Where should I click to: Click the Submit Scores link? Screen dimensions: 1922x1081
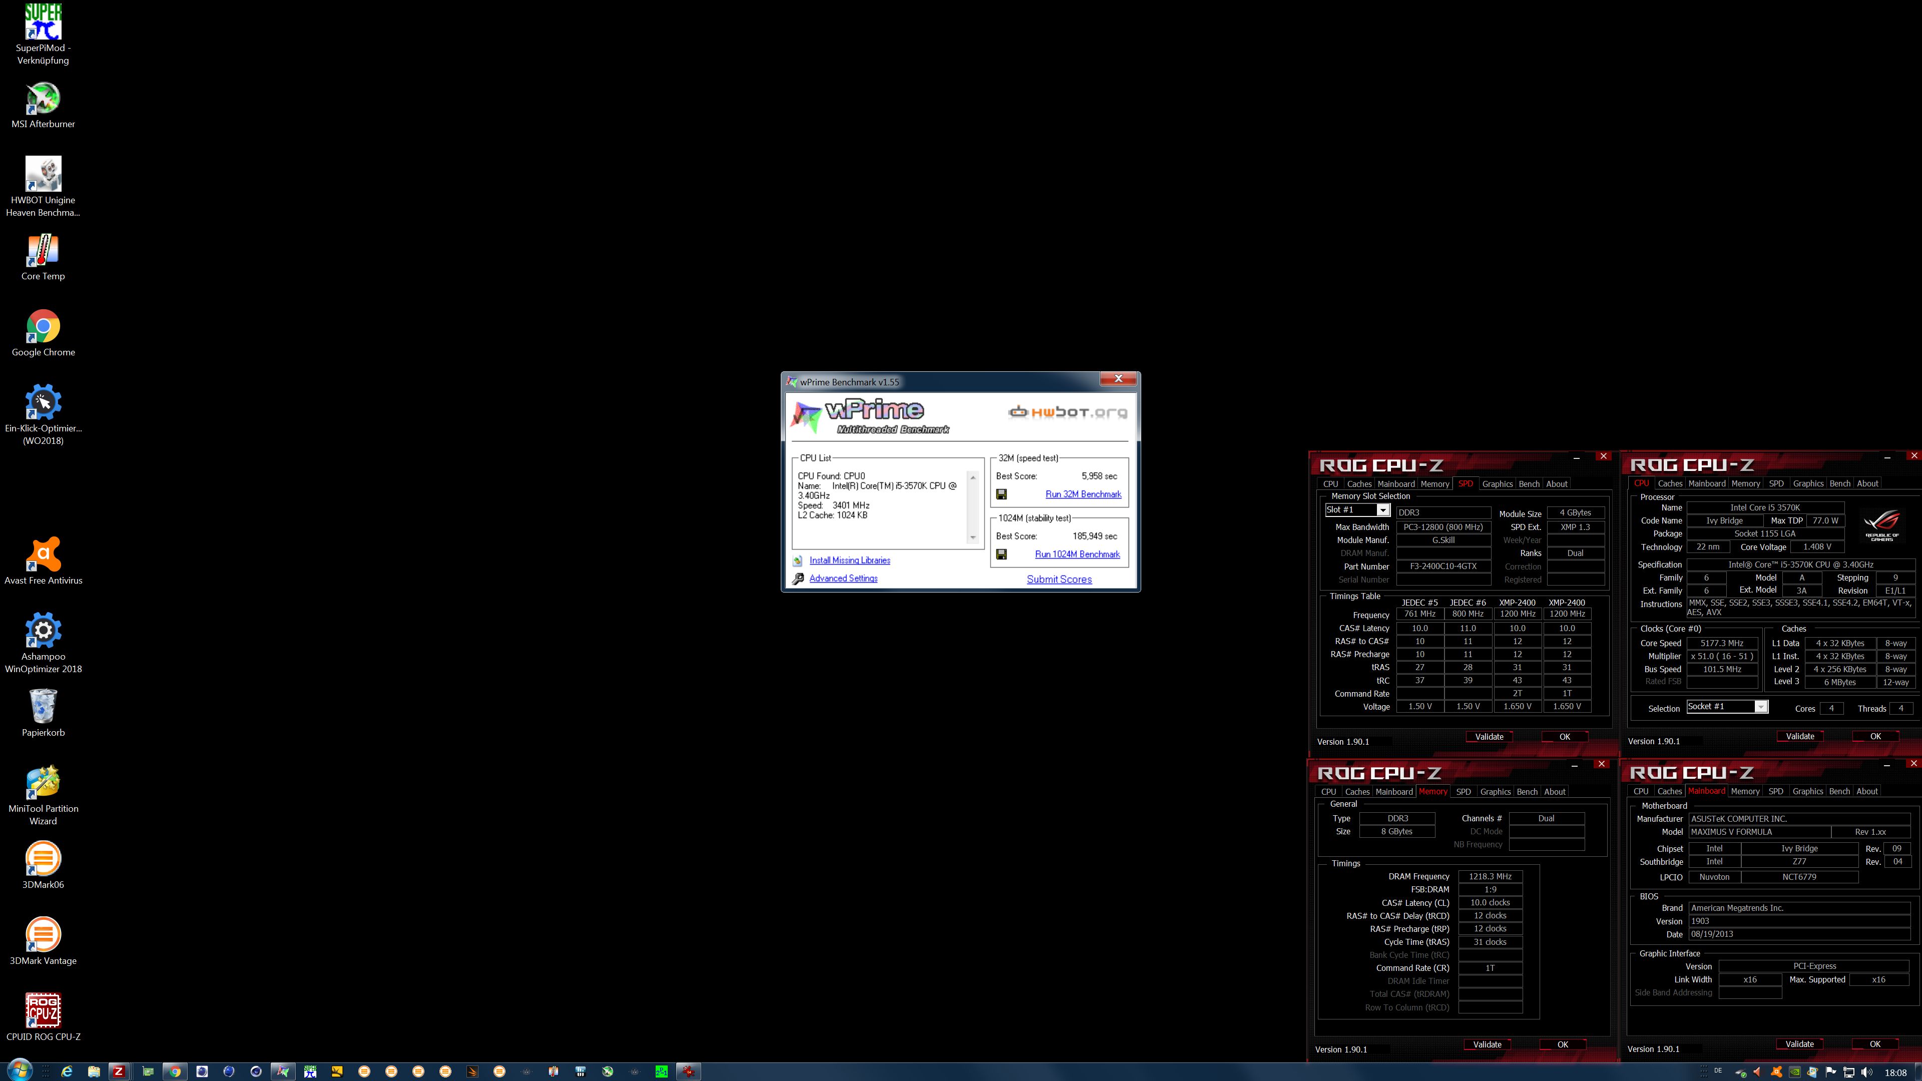point(1059,580)
